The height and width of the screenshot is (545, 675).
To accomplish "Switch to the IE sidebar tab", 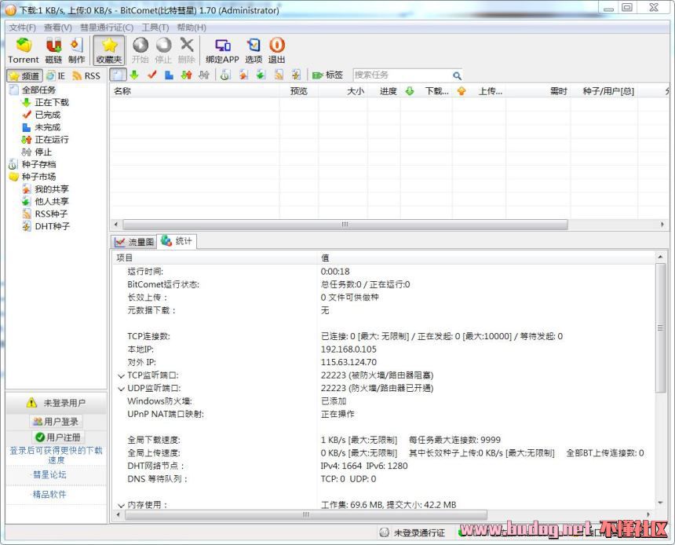I will (x=56, y=76).
